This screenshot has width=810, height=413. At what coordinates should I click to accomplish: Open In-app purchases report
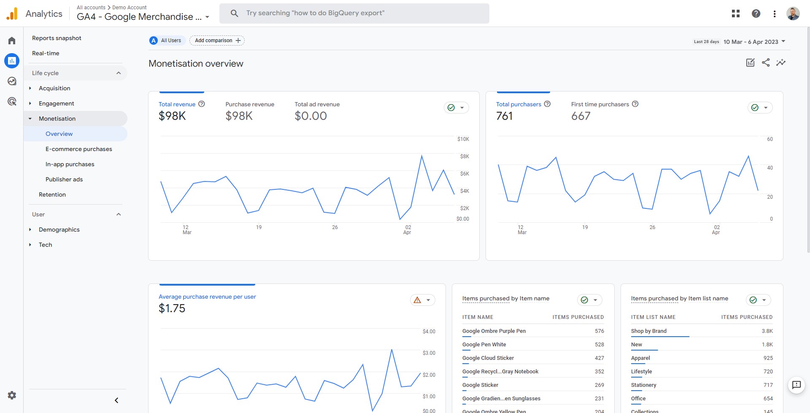(x=70, y=164)
